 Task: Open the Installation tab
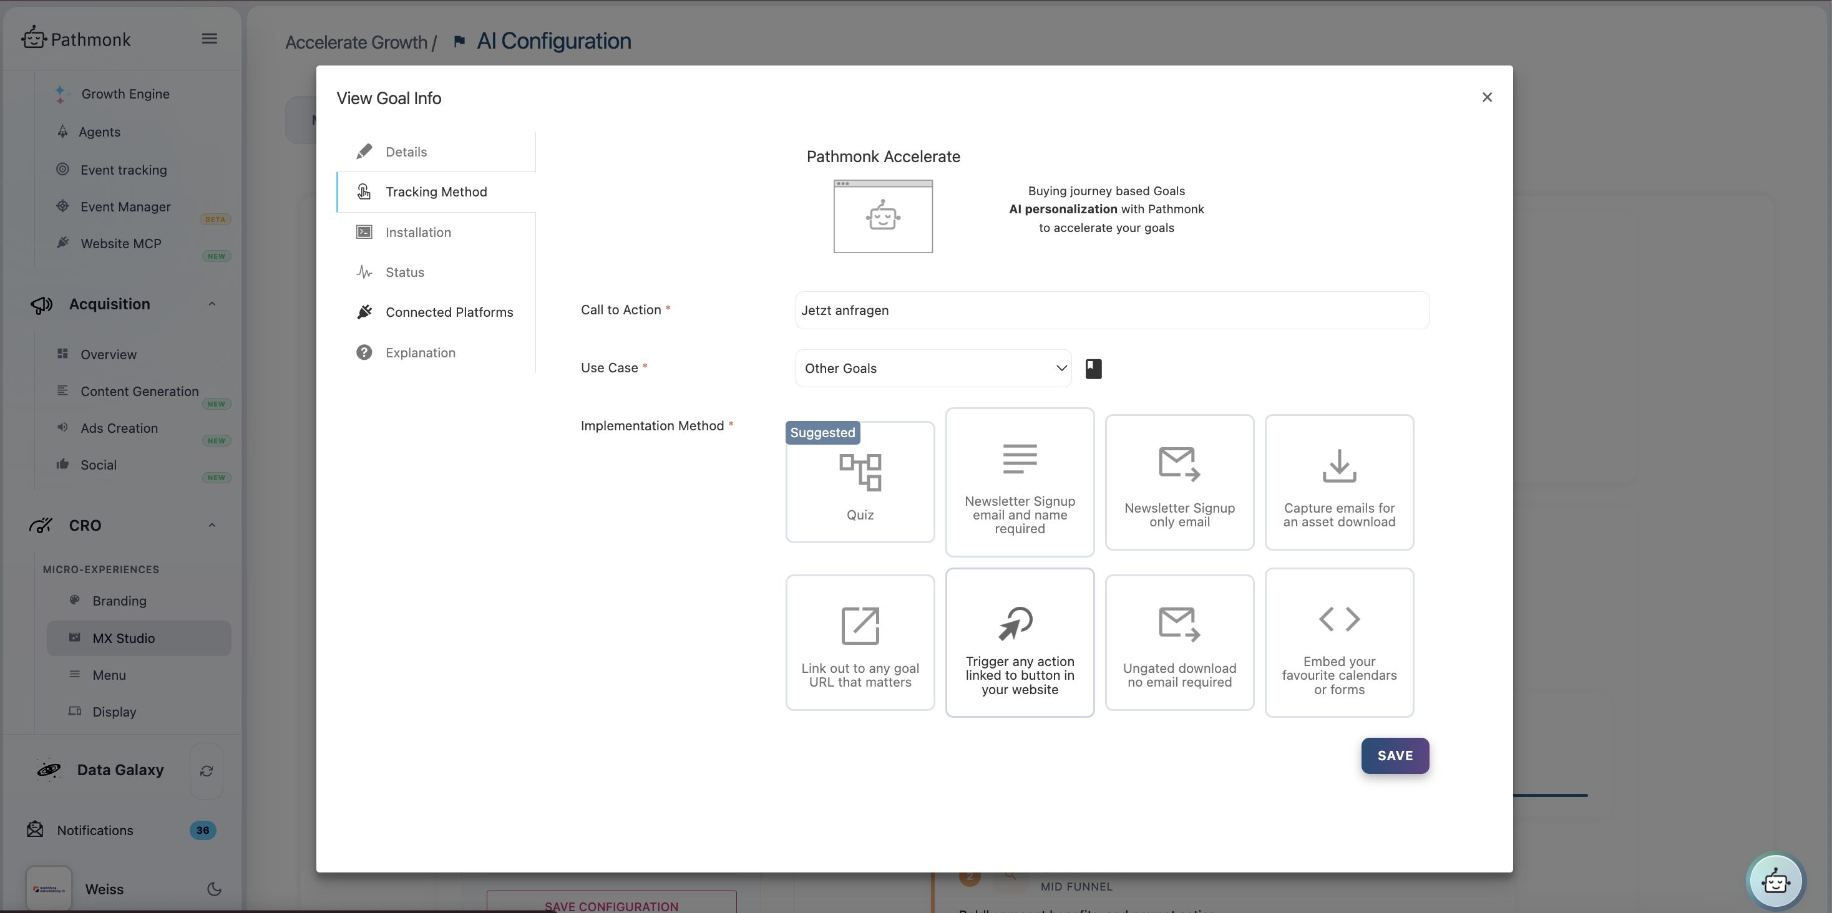click(436, 233)
